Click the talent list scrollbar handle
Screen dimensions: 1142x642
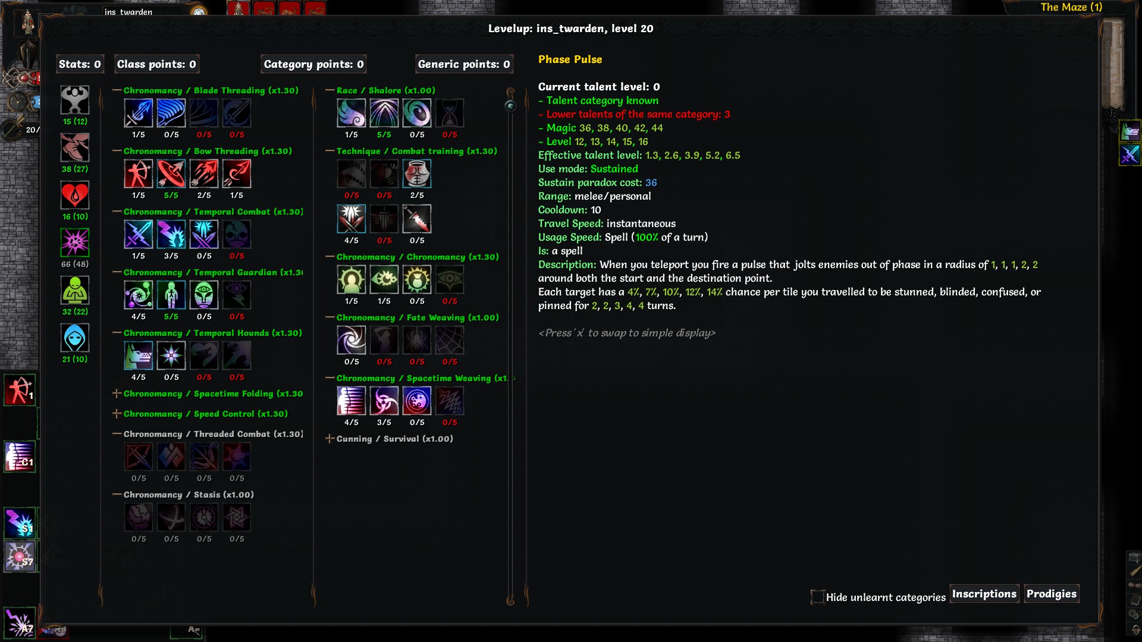click(x=510, y=106)
